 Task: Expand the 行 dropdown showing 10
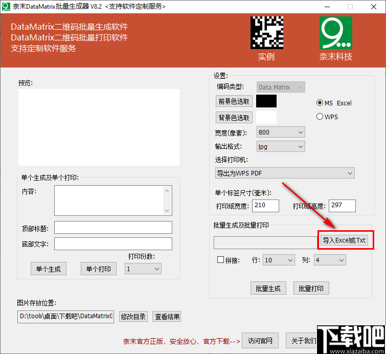pos(279,260)
